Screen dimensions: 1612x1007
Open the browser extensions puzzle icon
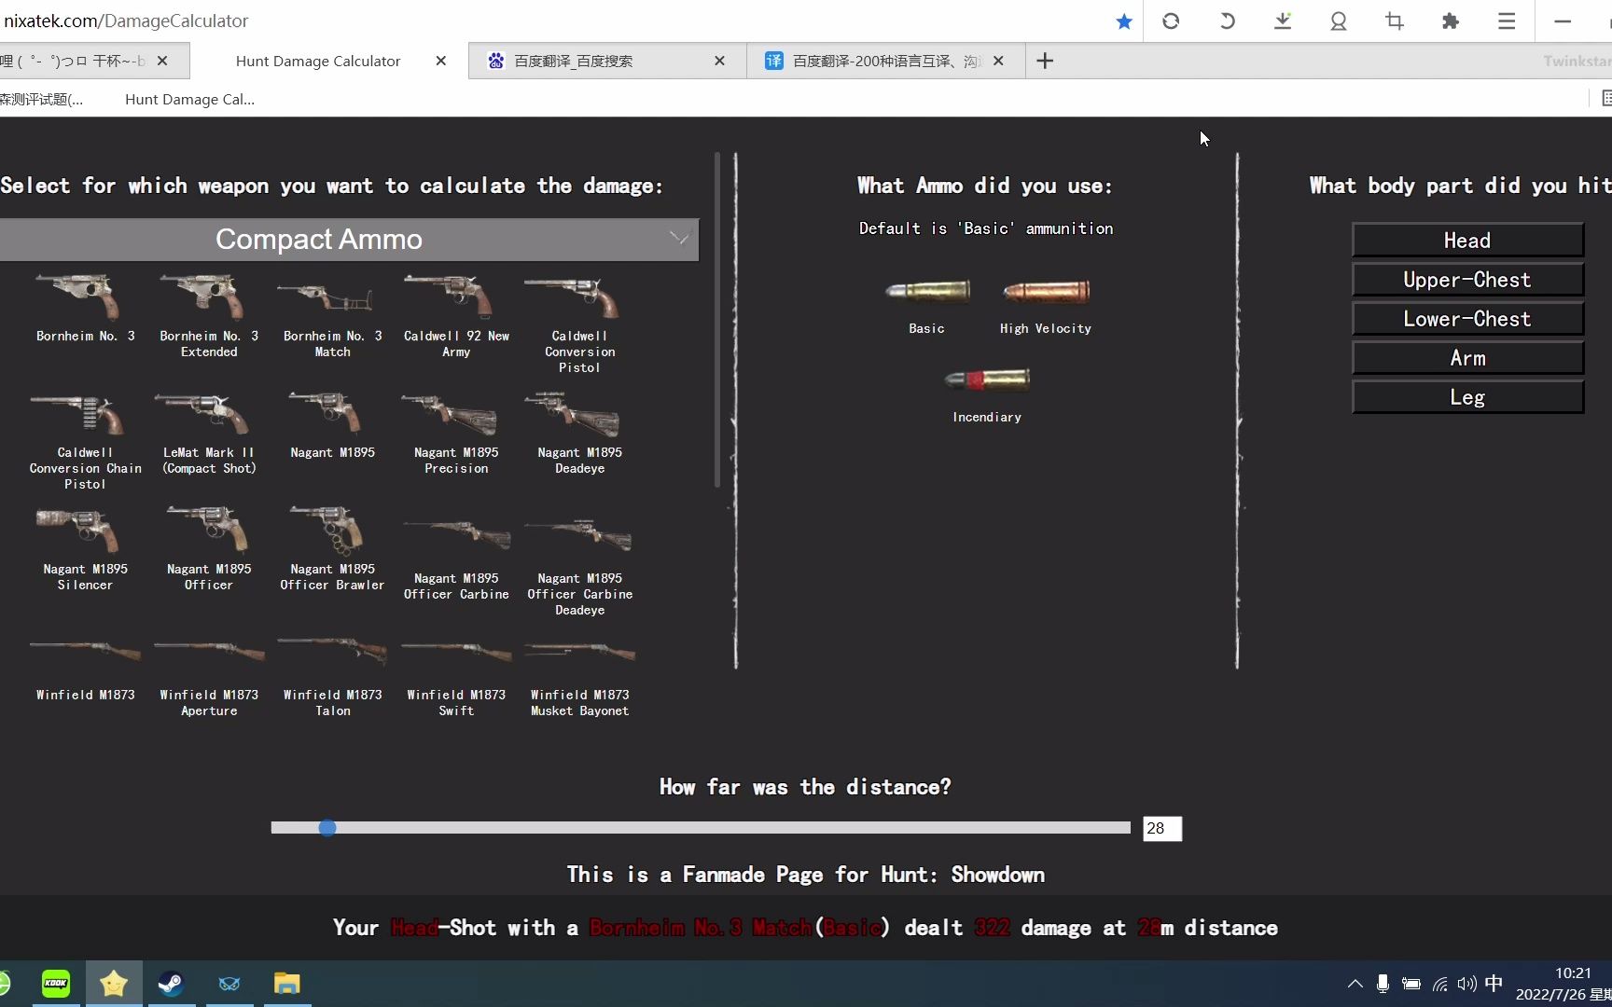(1450, 21)
